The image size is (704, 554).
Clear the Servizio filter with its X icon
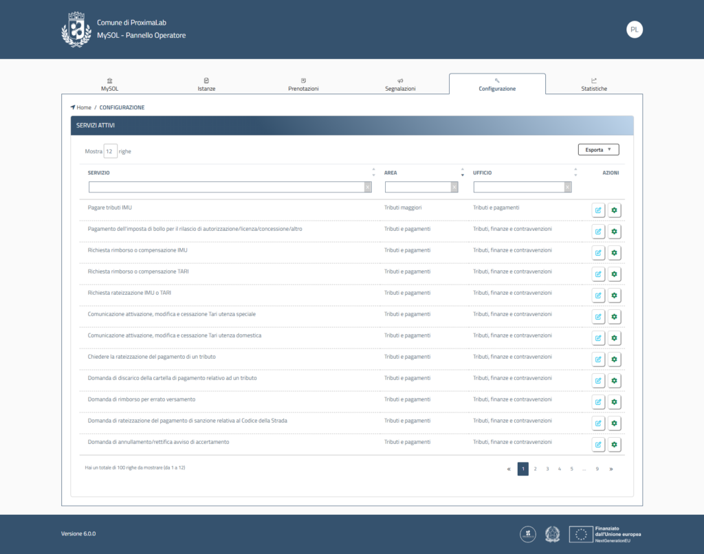click(368, 187)
